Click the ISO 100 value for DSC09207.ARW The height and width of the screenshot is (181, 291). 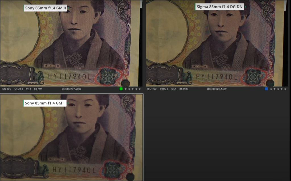coord(7,89)
